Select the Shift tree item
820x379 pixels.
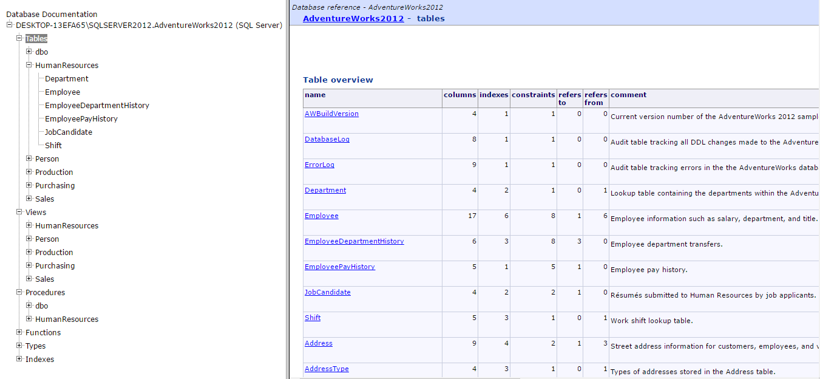click(x=53, y=145)
